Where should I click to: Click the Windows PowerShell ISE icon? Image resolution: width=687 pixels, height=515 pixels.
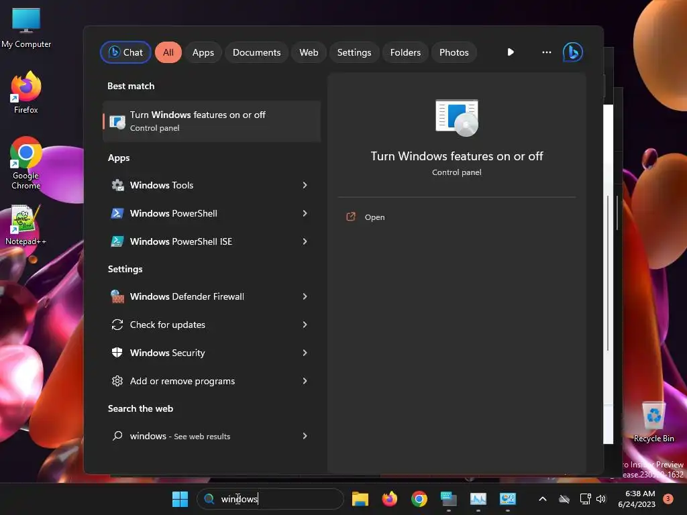point(117,241)
